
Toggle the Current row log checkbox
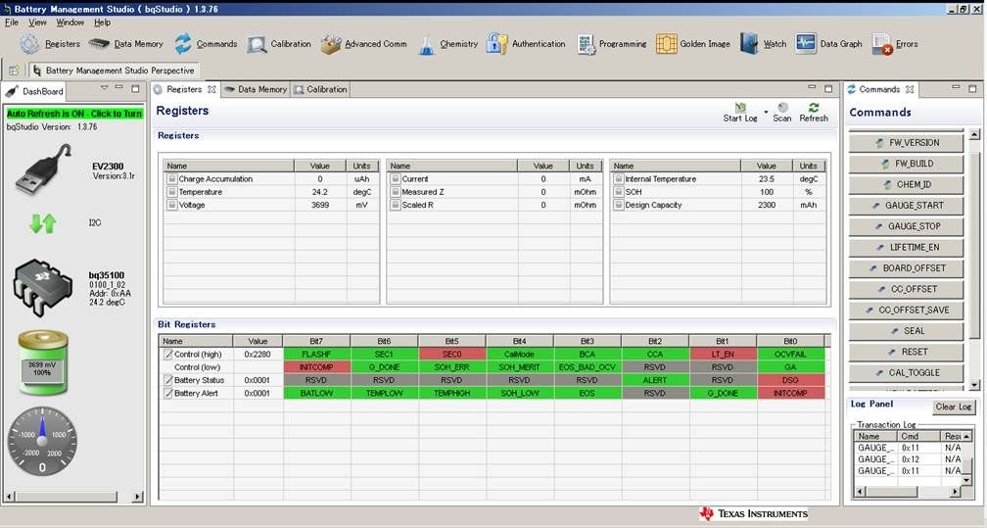pos(395,179)
